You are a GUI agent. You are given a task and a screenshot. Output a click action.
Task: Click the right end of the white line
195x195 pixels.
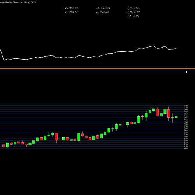point(176,49)
